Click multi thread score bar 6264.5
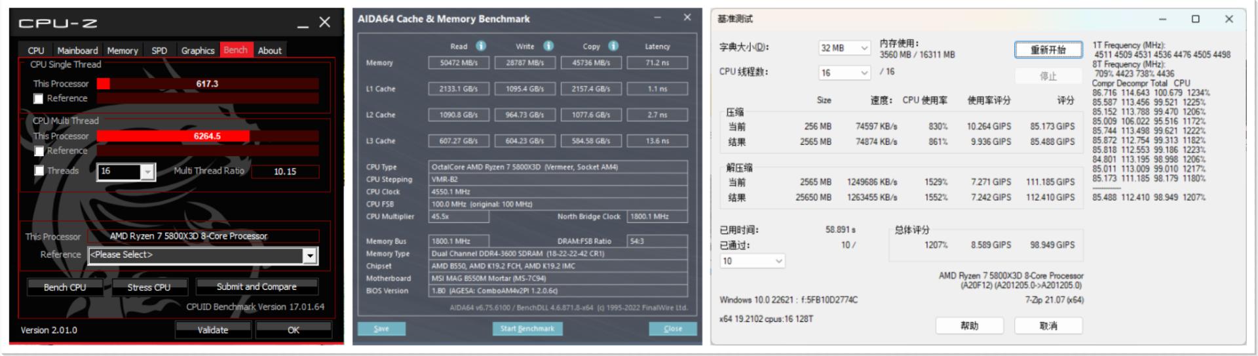1258x356 pixels. (x=208, y=136)
